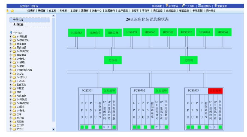The height and width of the screenshot is (137, 247).
Task: Open the 热电部 menu
Action: [63, 11]
